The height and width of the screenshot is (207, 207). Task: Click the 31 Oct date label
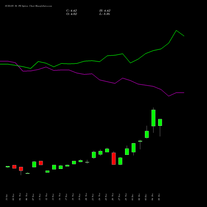[7, 197]
